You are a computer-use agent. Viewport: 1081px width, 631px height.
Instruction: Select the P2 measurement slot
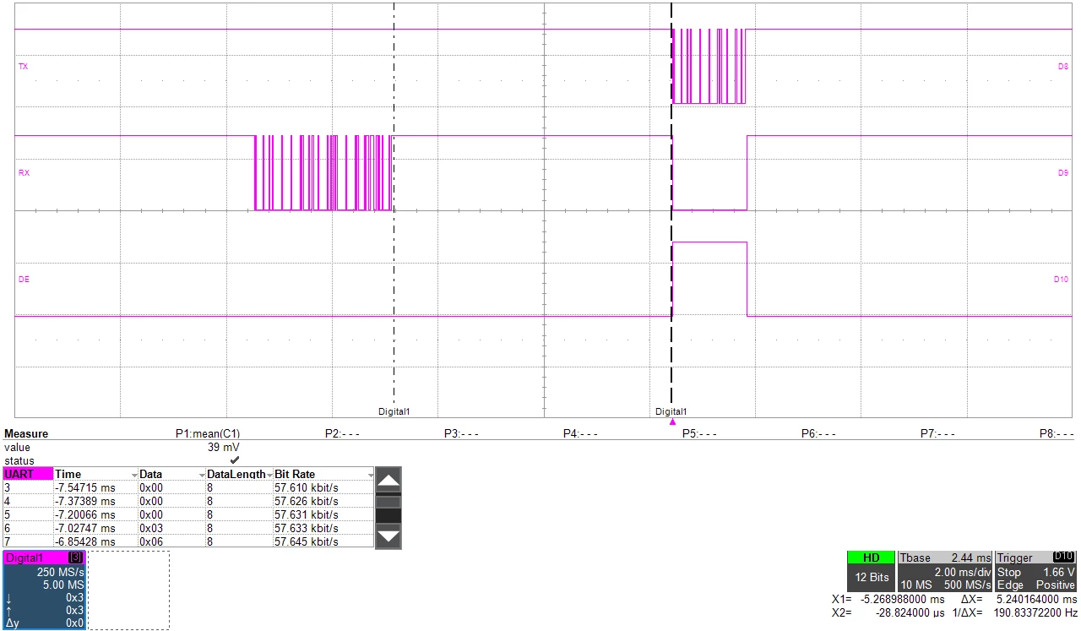[x=342, y=433]
